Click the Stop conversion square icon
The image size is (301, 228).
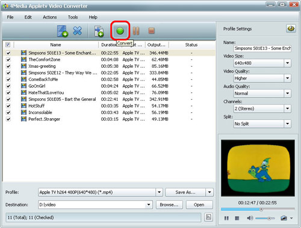pos(151,31)
